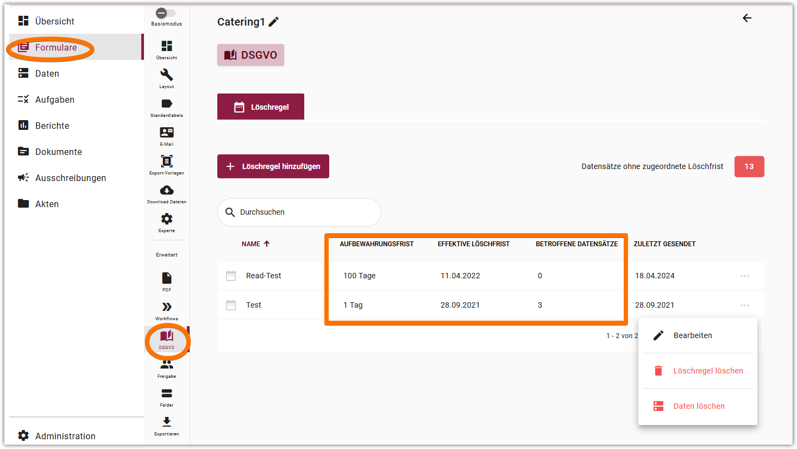
Task: Choose Bearbeiten in context menu
Action: click(x=698, y=335)
